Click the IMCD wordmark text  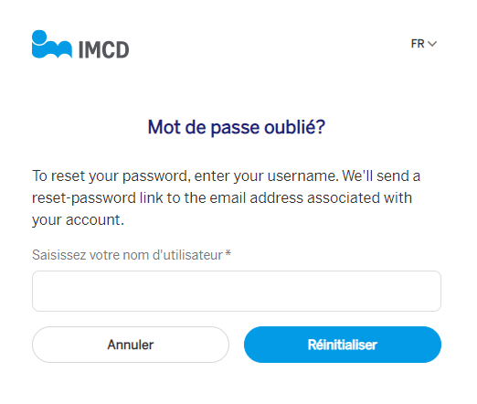104,49
